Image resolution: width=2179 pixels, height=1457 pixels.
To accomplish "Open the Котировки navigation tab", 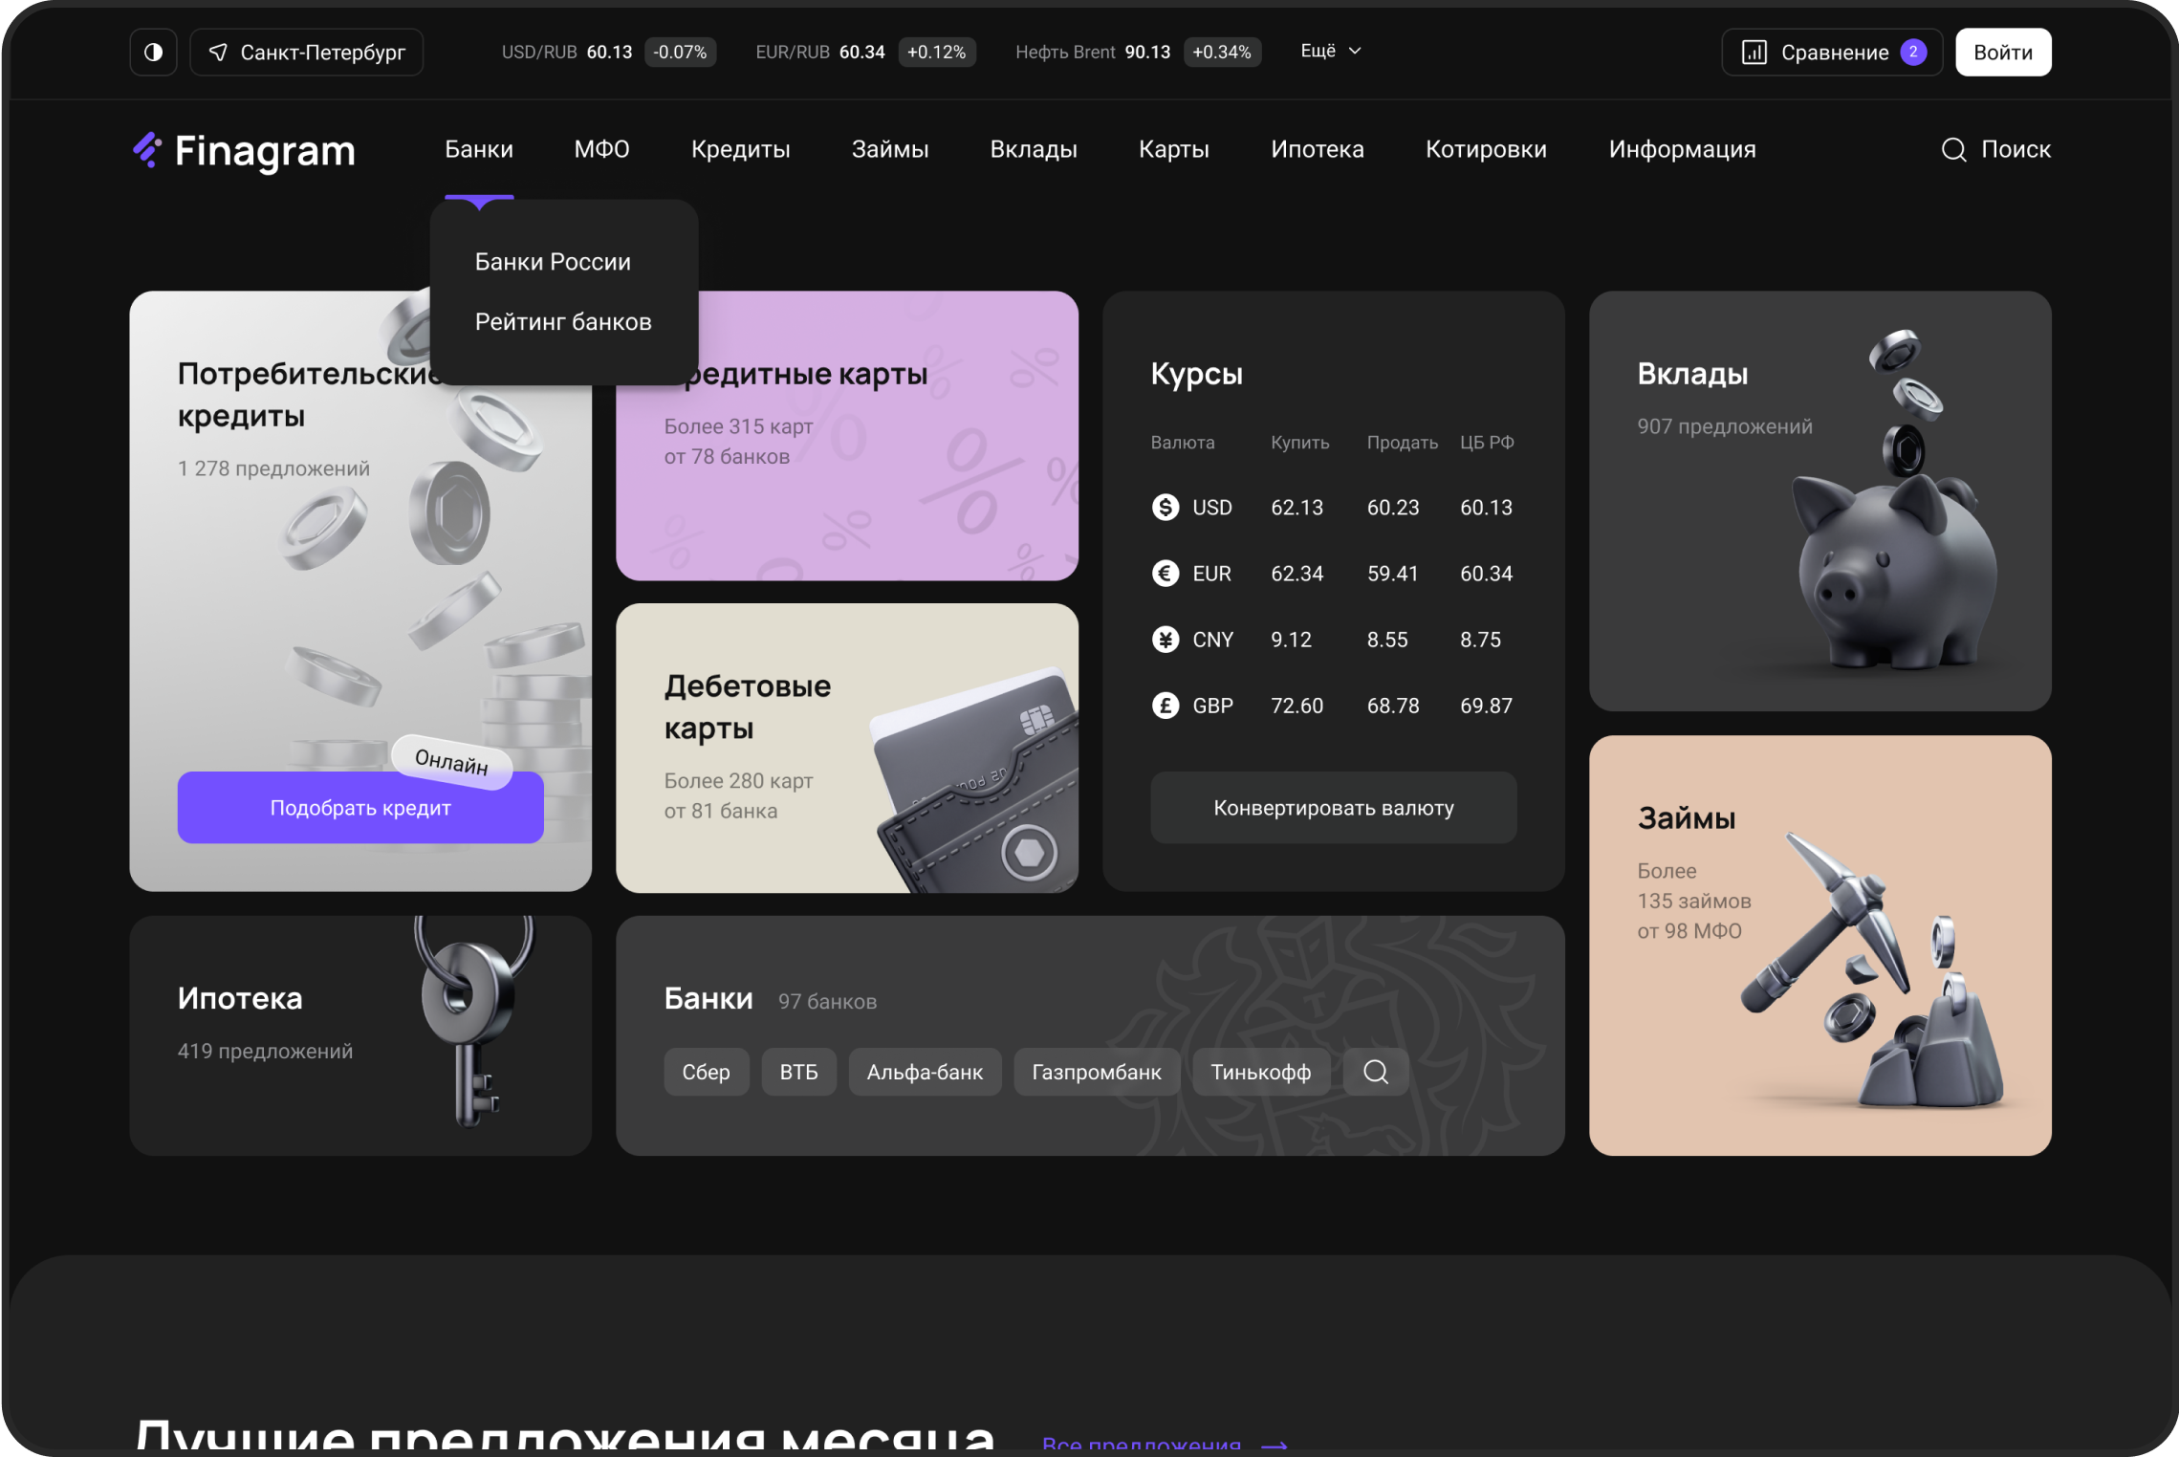I will (1485, 150).
